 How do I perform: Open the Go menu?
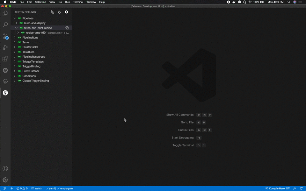[x=60, y=2]
